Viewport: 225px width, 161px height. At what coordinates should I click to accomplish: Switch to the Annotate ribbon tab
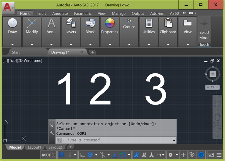click(60, 13)
